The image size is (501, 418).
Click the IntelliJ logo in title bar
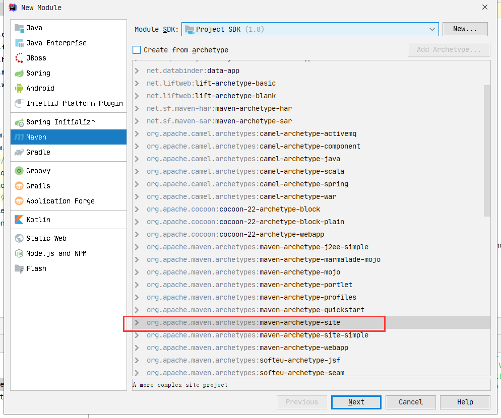point(13,8)
